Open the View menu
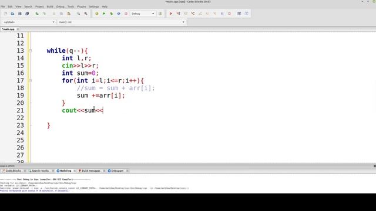 [18, 6]
